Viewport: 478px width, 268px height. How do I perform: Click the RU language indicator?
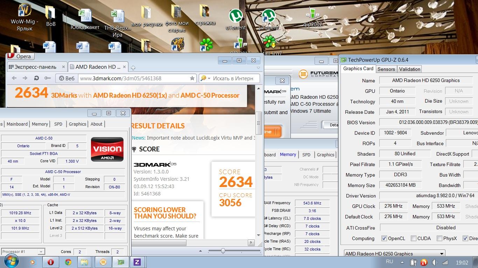click(x=389, y=261)
